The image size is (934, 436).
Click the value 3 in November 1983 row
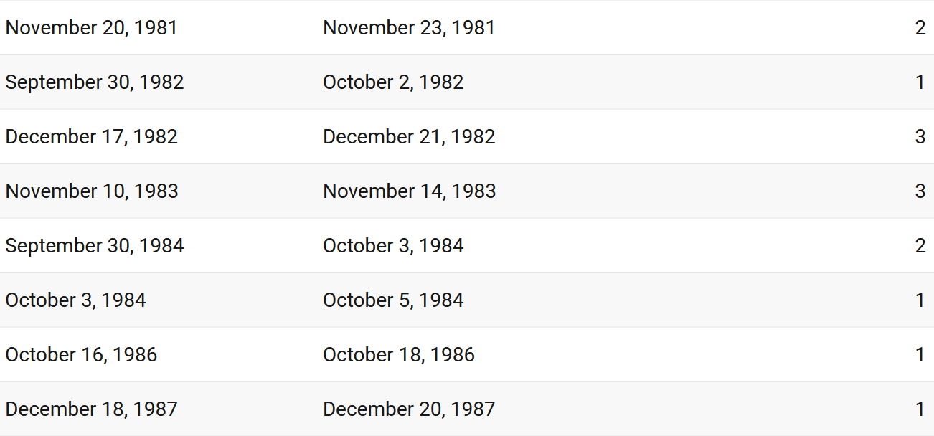coord(920,191)
